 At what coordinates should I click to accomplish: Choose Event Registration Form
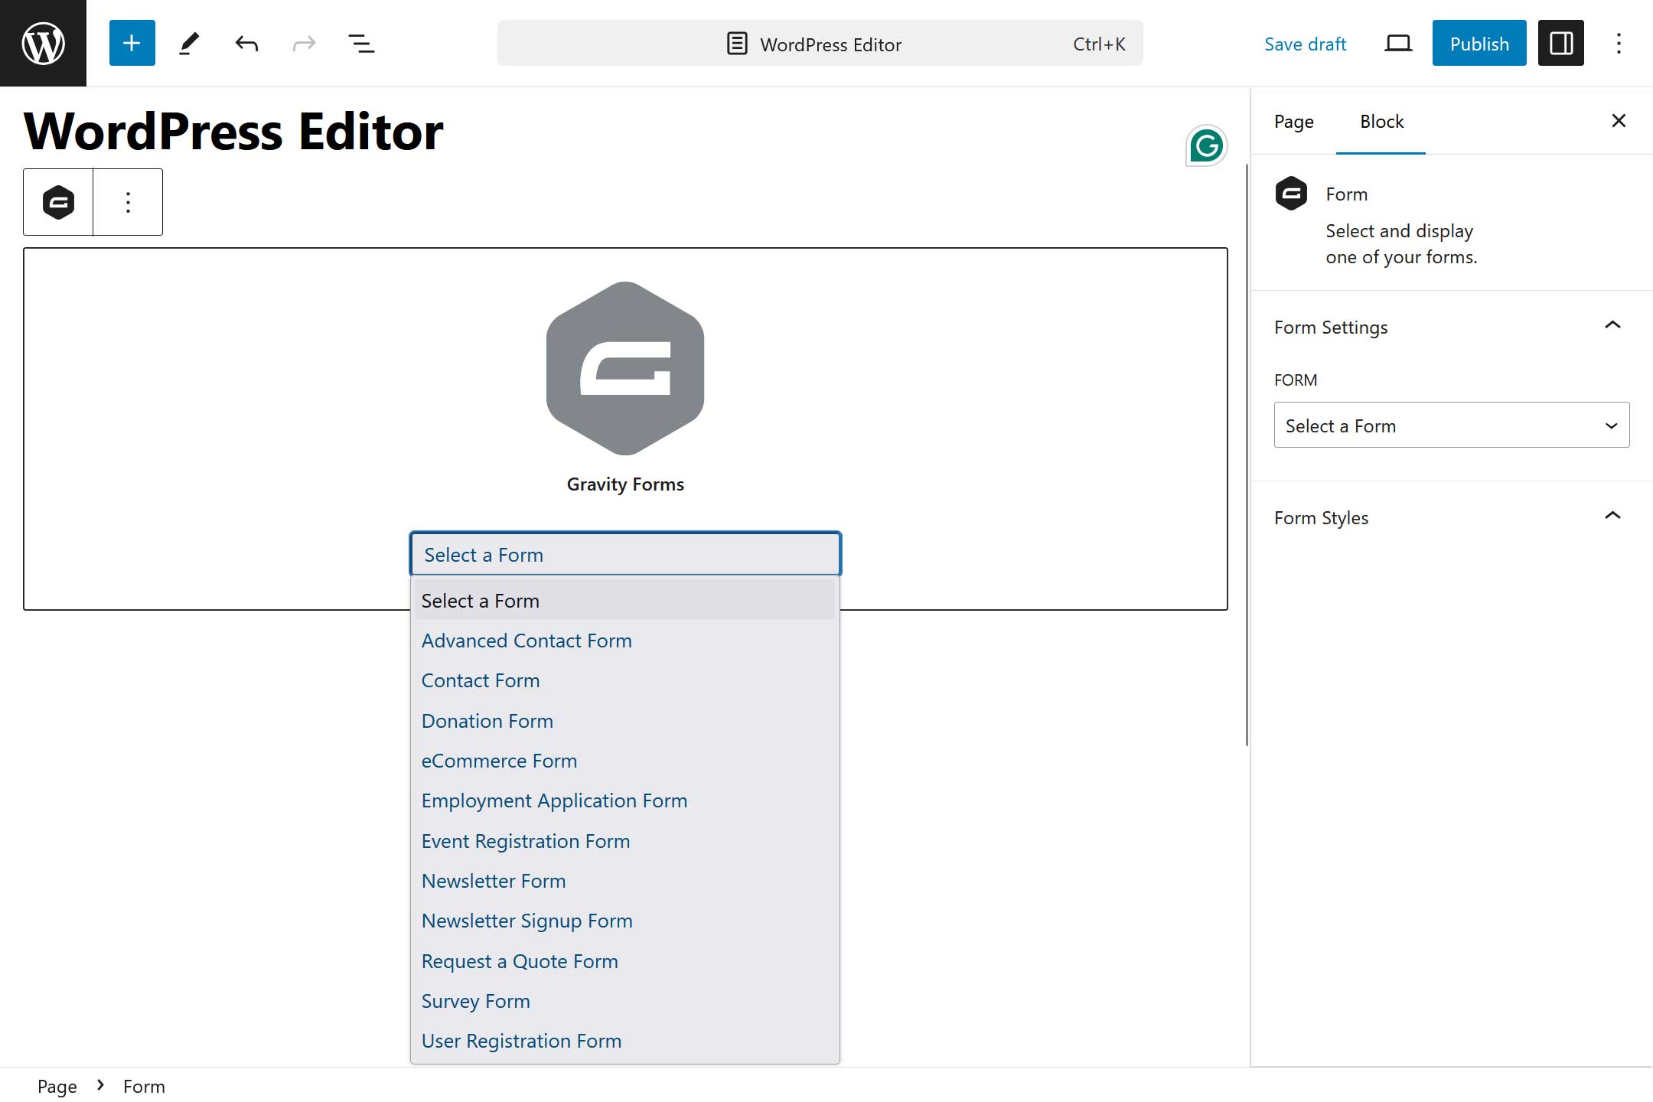coord(625,841)
